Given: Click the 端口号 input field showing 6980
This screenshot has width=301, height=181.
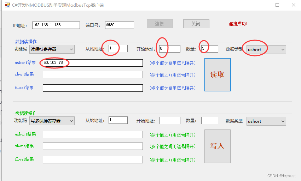Looking at the screenshot, I should pos(120,25).
